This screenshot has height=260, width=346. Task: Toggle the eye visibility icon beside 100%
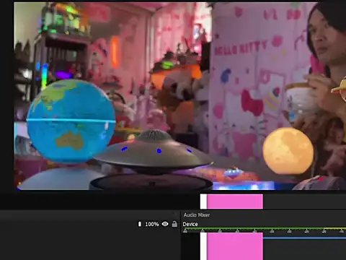165,224
